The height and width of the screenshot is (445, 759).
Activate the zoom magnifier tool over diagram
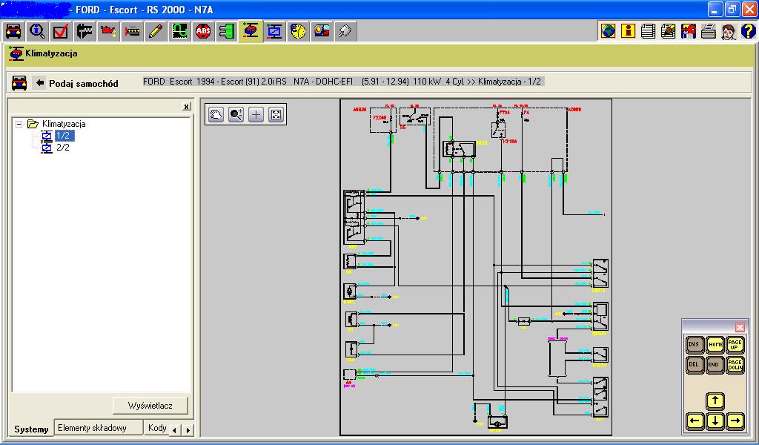236,115
